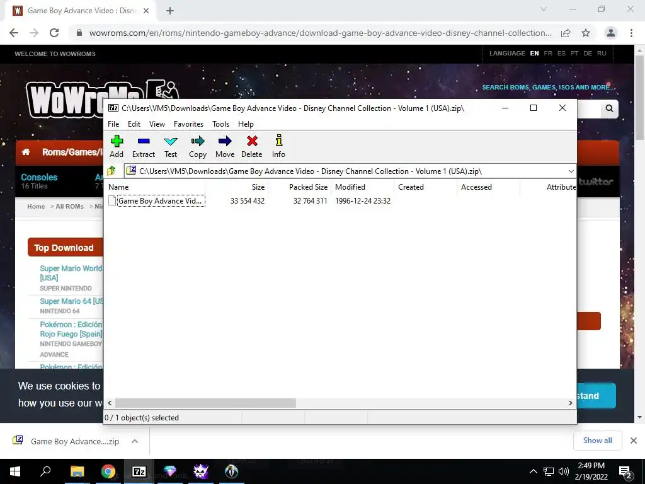Image resolution: width=645 pixels, height=484 pixels.
Task: Sort by the Accessed column header
Action: [x=489, y=187]
